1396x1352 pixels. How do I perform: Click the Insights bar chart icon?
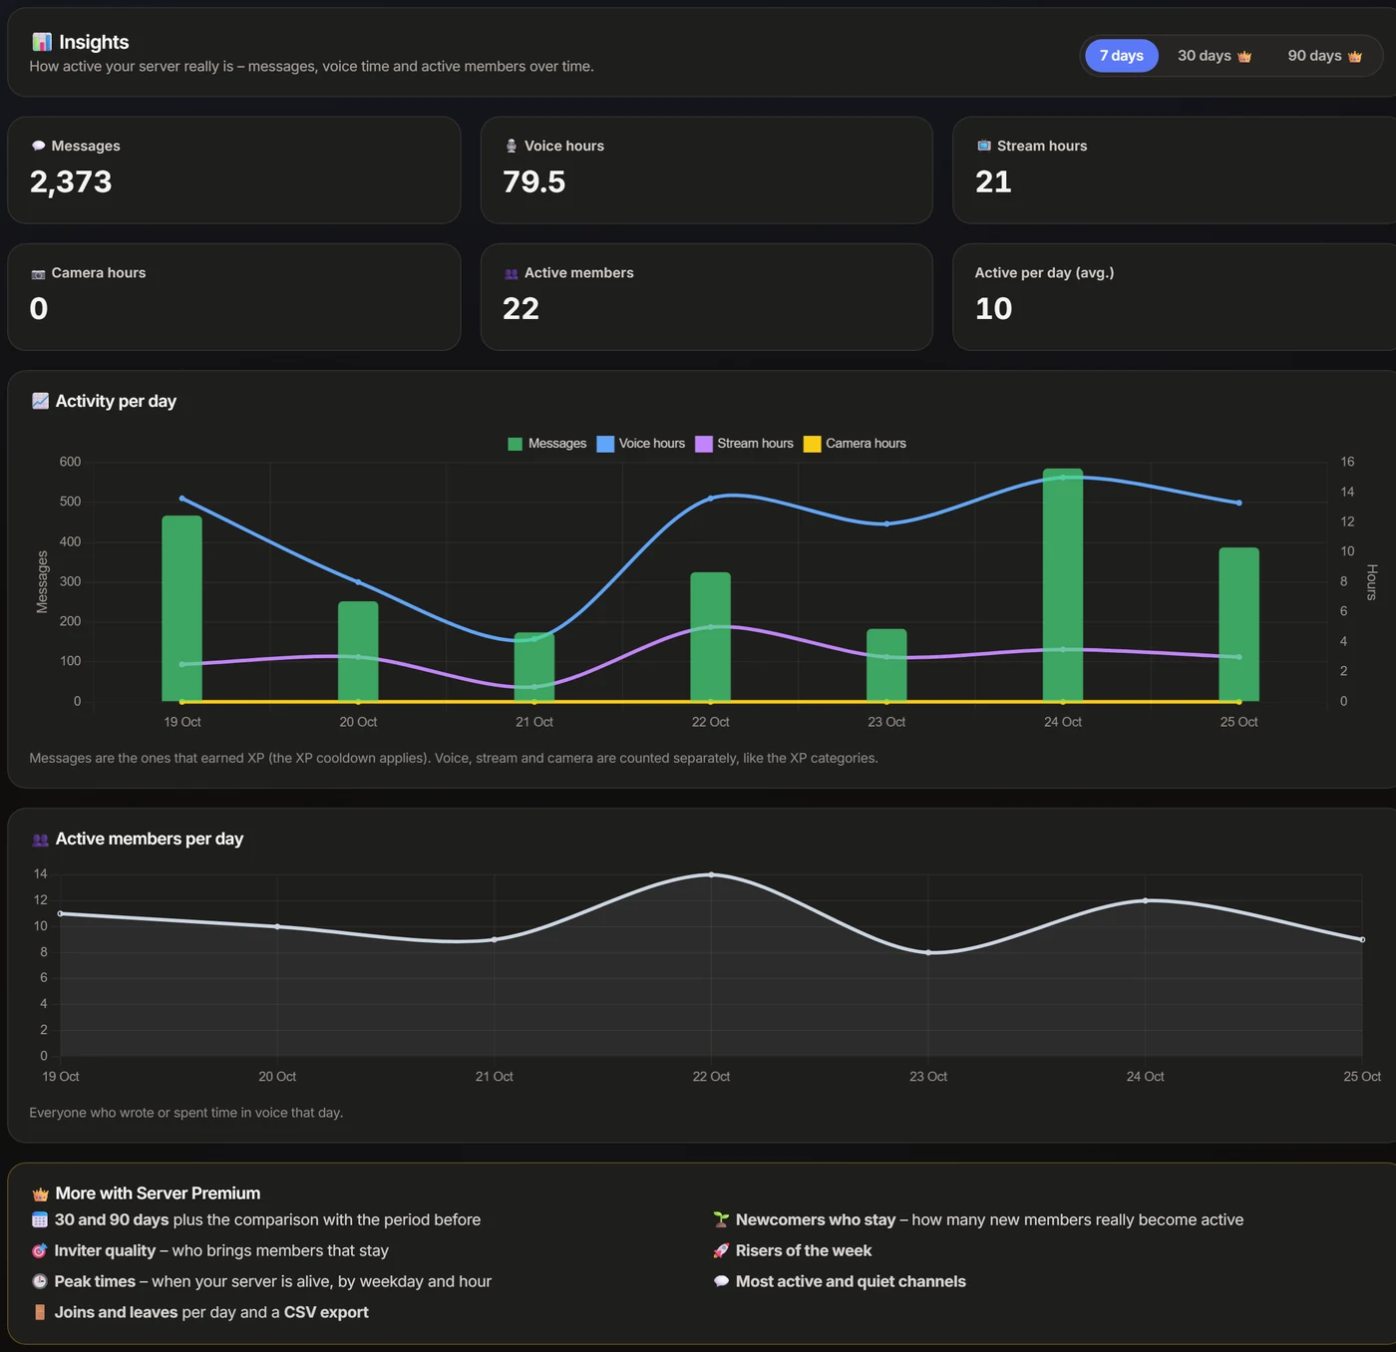[41, 42]
